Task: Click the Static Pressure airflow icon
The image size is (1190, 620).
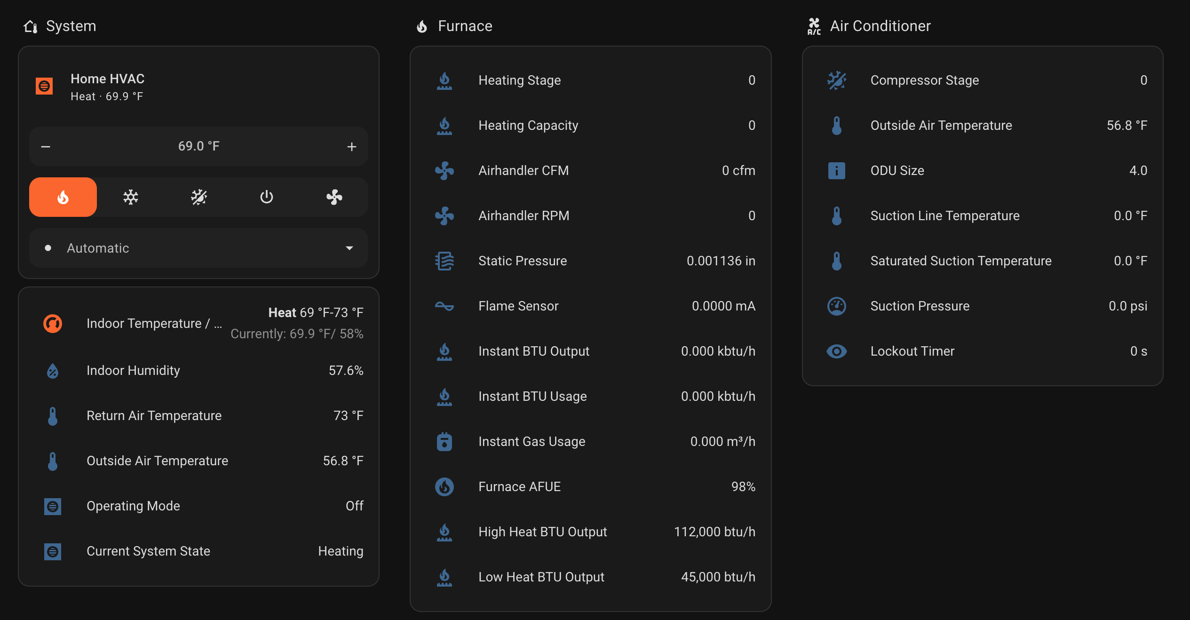Action: click(x=444, y=261)
